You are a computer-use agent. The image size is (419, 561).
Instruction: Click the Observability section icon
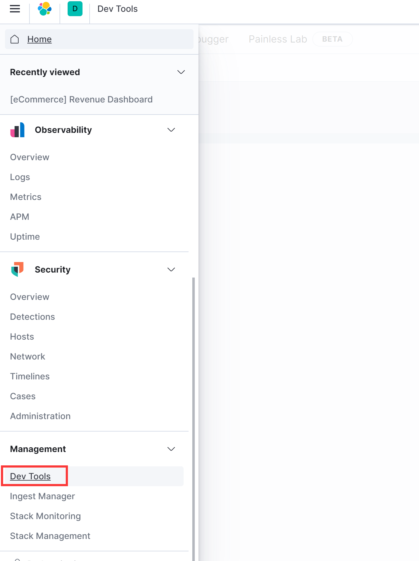17,130
